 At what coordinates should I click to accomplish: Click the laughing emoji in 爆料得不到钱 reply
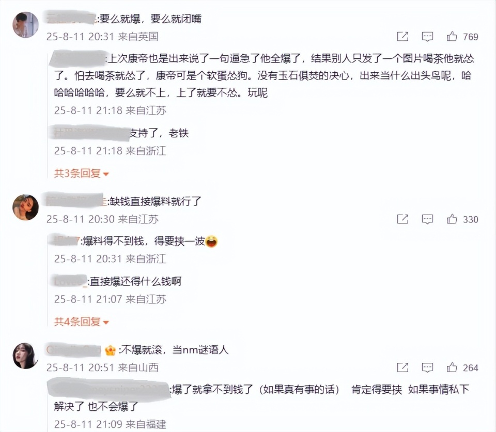(x=211, y=242)
